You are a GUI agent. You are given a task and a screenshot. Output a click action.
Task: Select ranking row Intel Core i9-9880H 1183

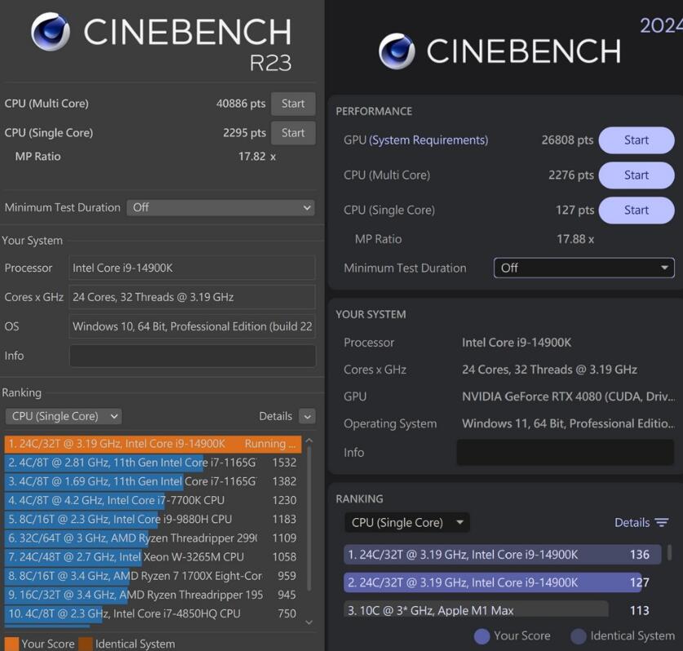[x=153, y=519]
